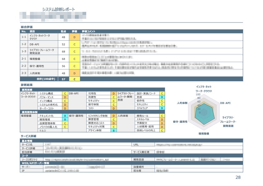Click the B grade next to アサイン体制
263x186 pixels.
pos(114,130)
